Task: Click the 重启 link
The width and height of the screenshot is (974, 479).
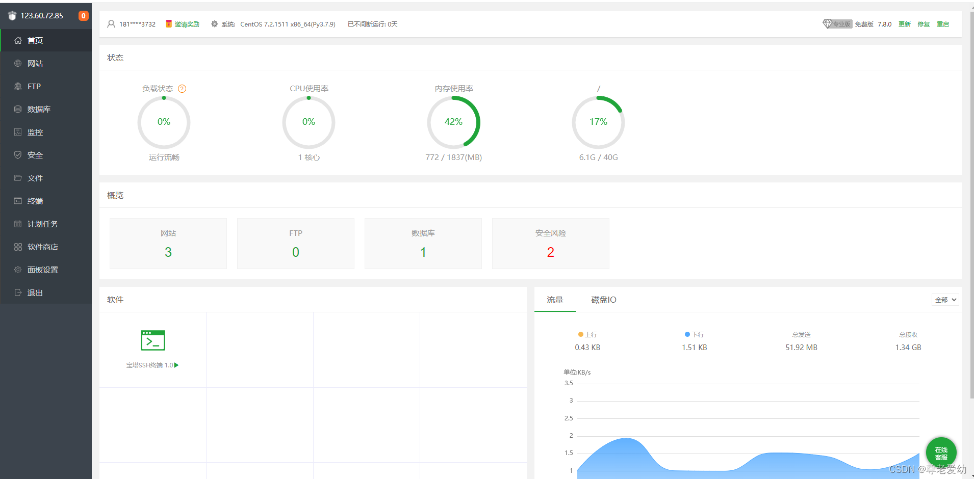Action: click(x=943, y=24)
